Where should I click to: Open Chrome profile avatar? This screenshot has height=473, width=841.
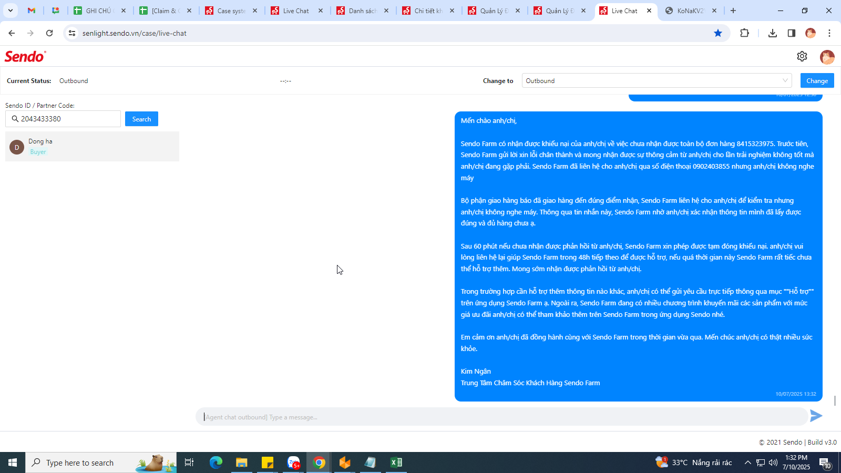point(811,33)
